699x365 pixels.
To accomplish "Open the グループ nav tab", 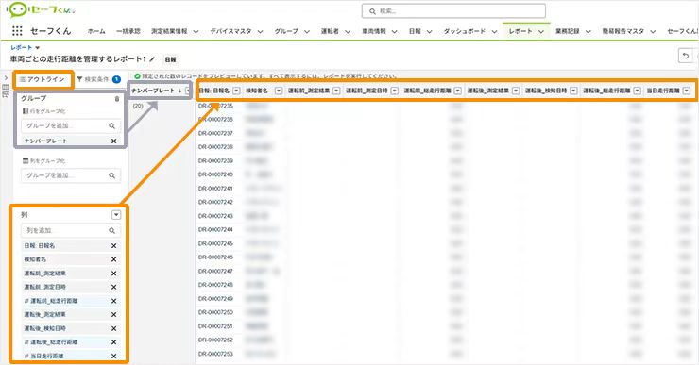I will point(286,32).
